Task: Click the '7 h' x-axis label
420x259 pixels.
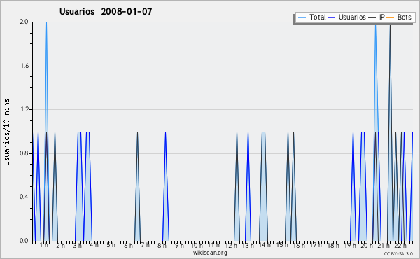Action: tap(145, 245)
